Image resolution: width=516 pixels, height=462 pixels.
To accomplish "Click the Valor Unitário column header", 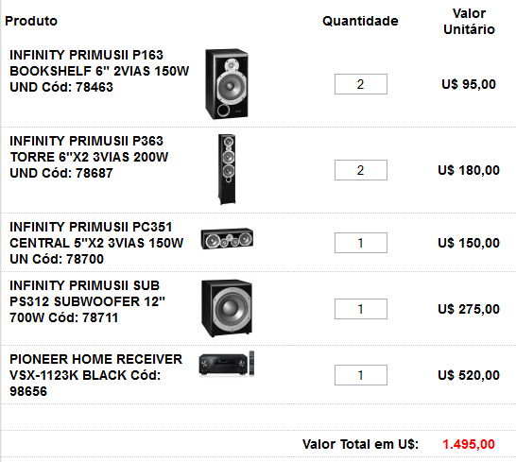I will coord(469,22).
